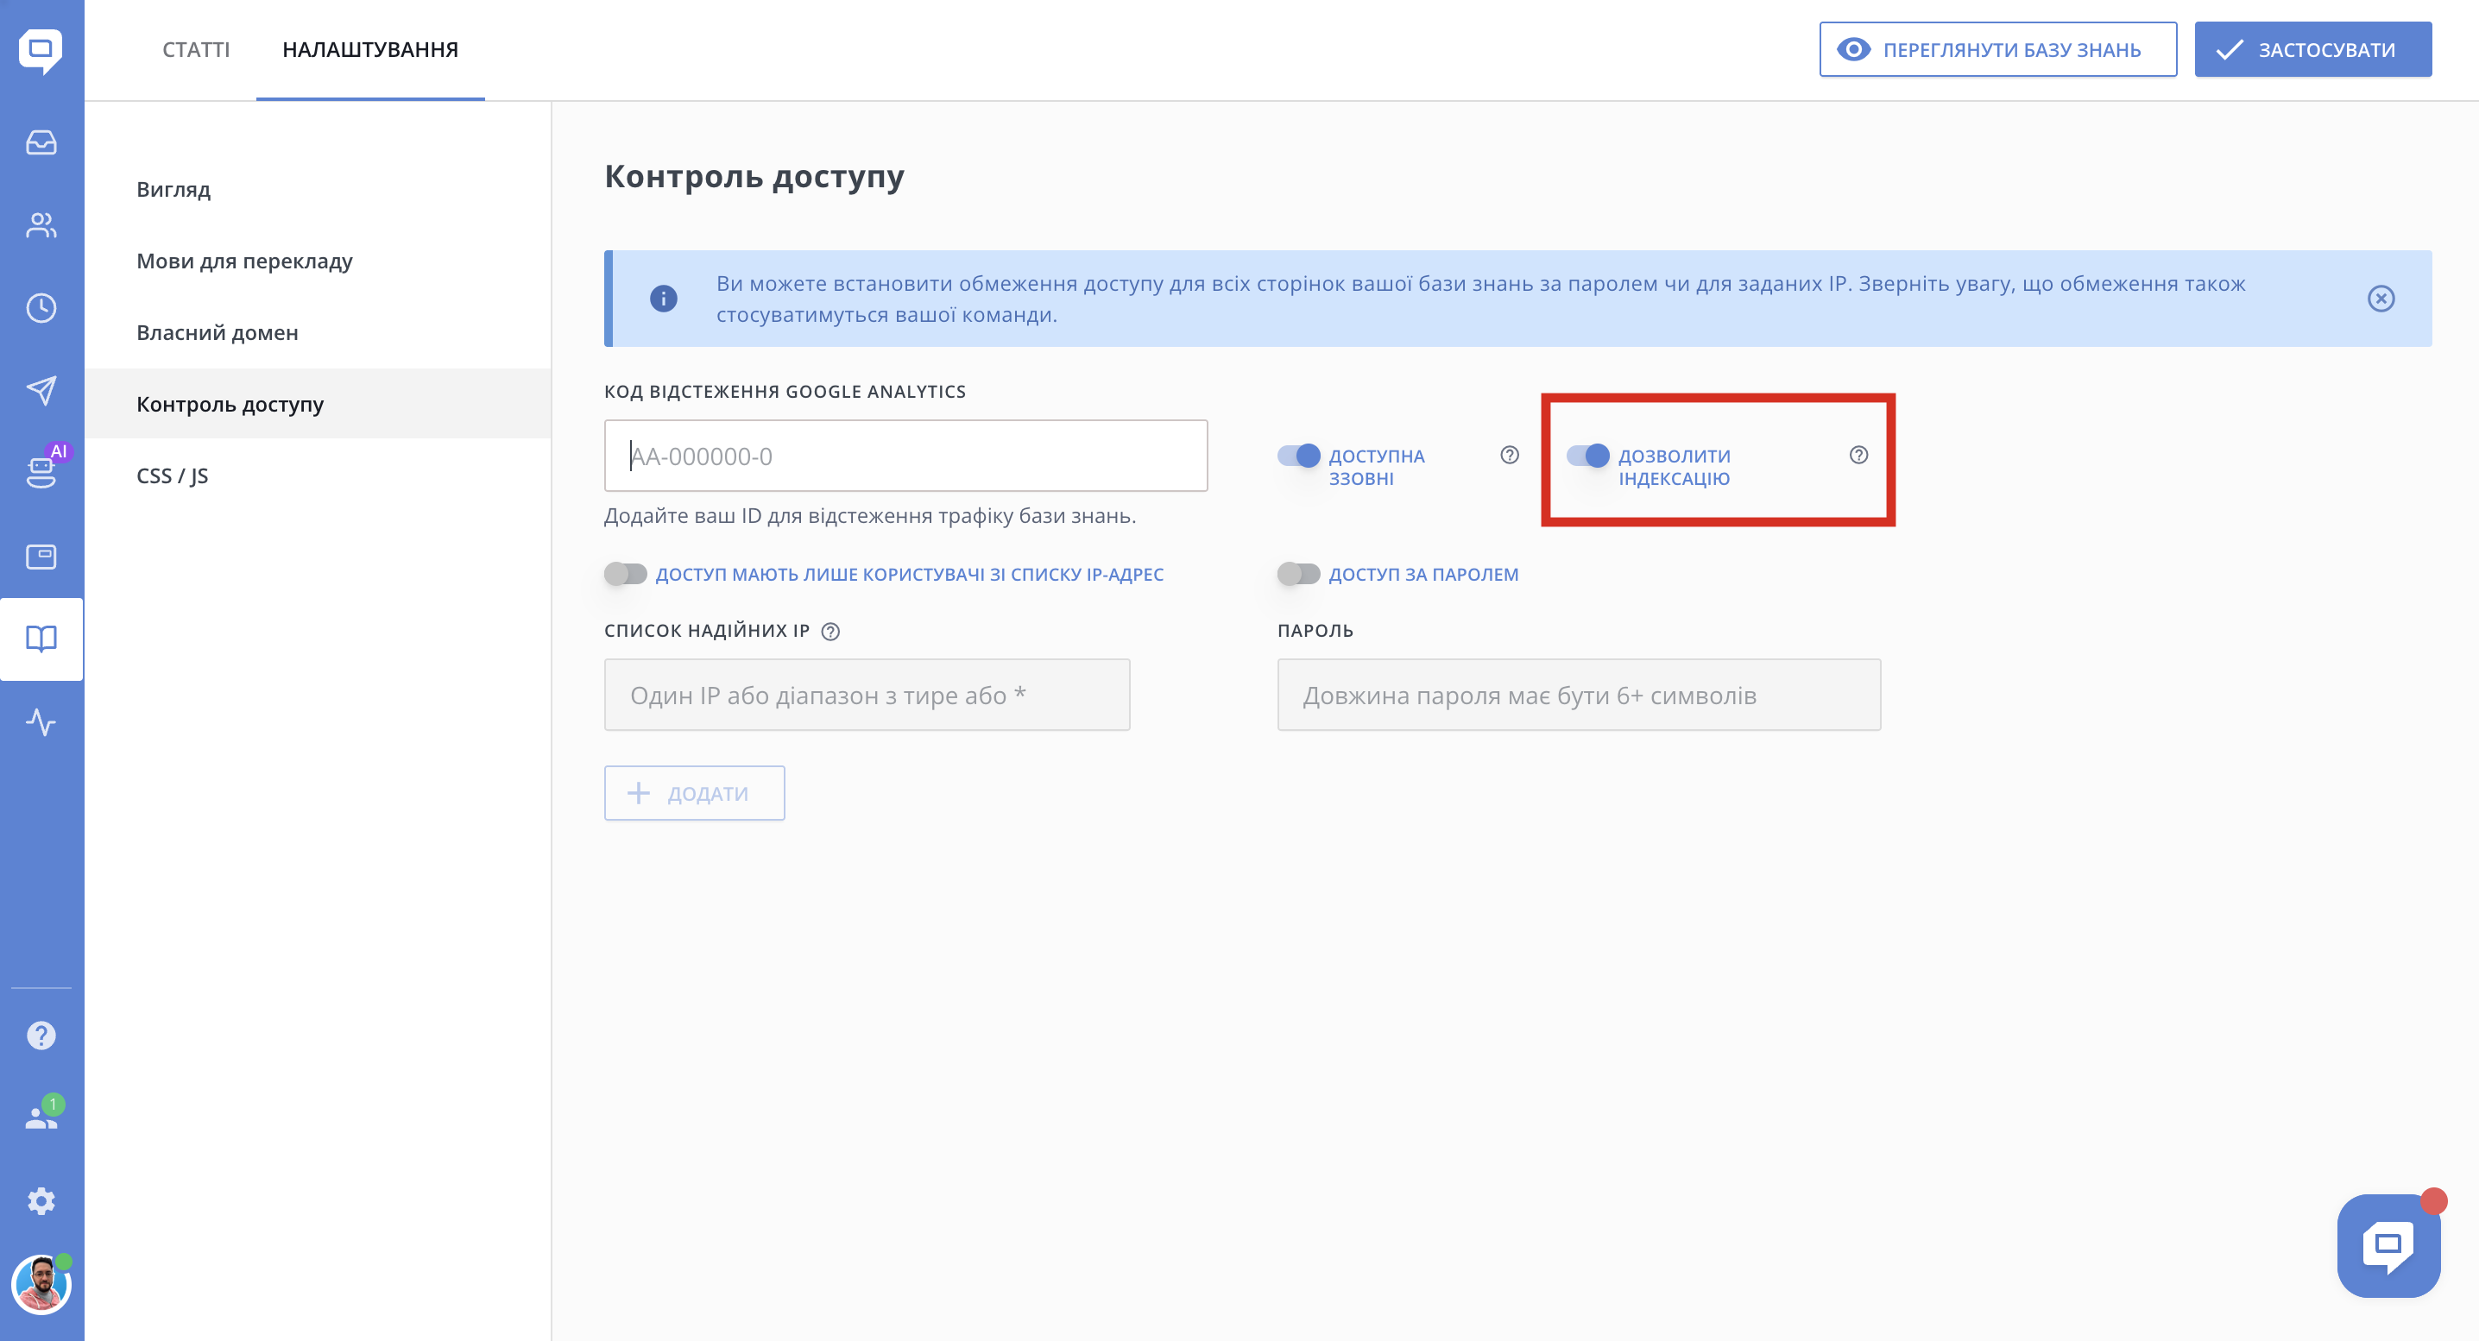Image resolution: width=2479 pixels, height=1341 pixels.
Task: Open the AI chatbot icon
Action: [41, 471]
